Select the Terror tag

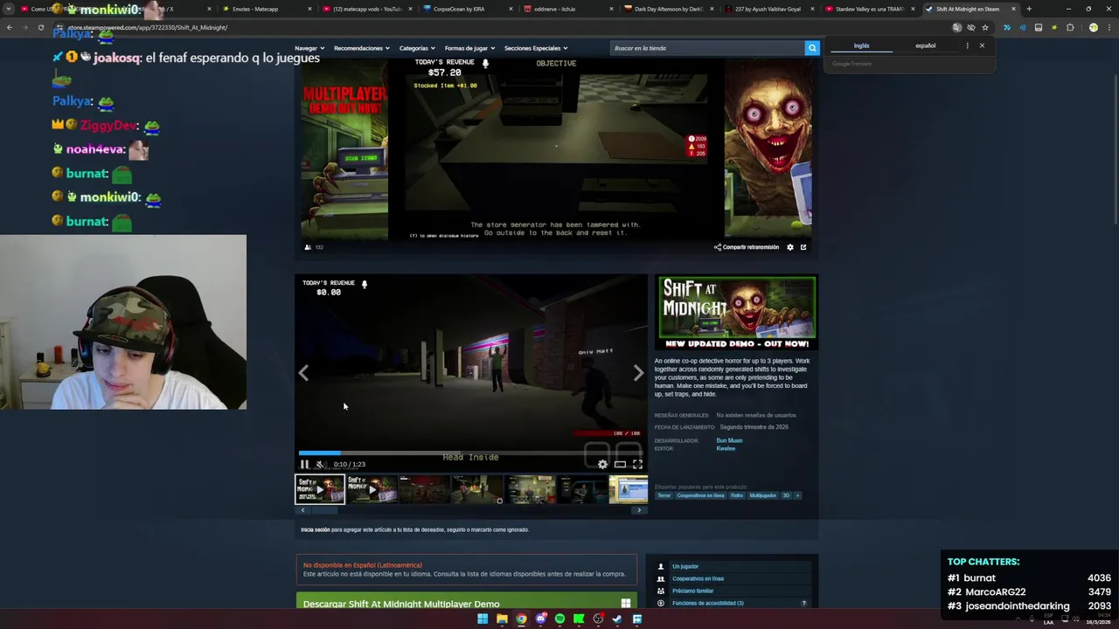(664, 495)
